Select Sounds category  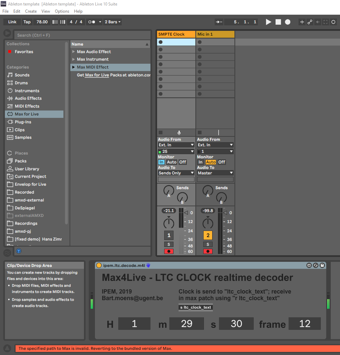pos(22,75)
